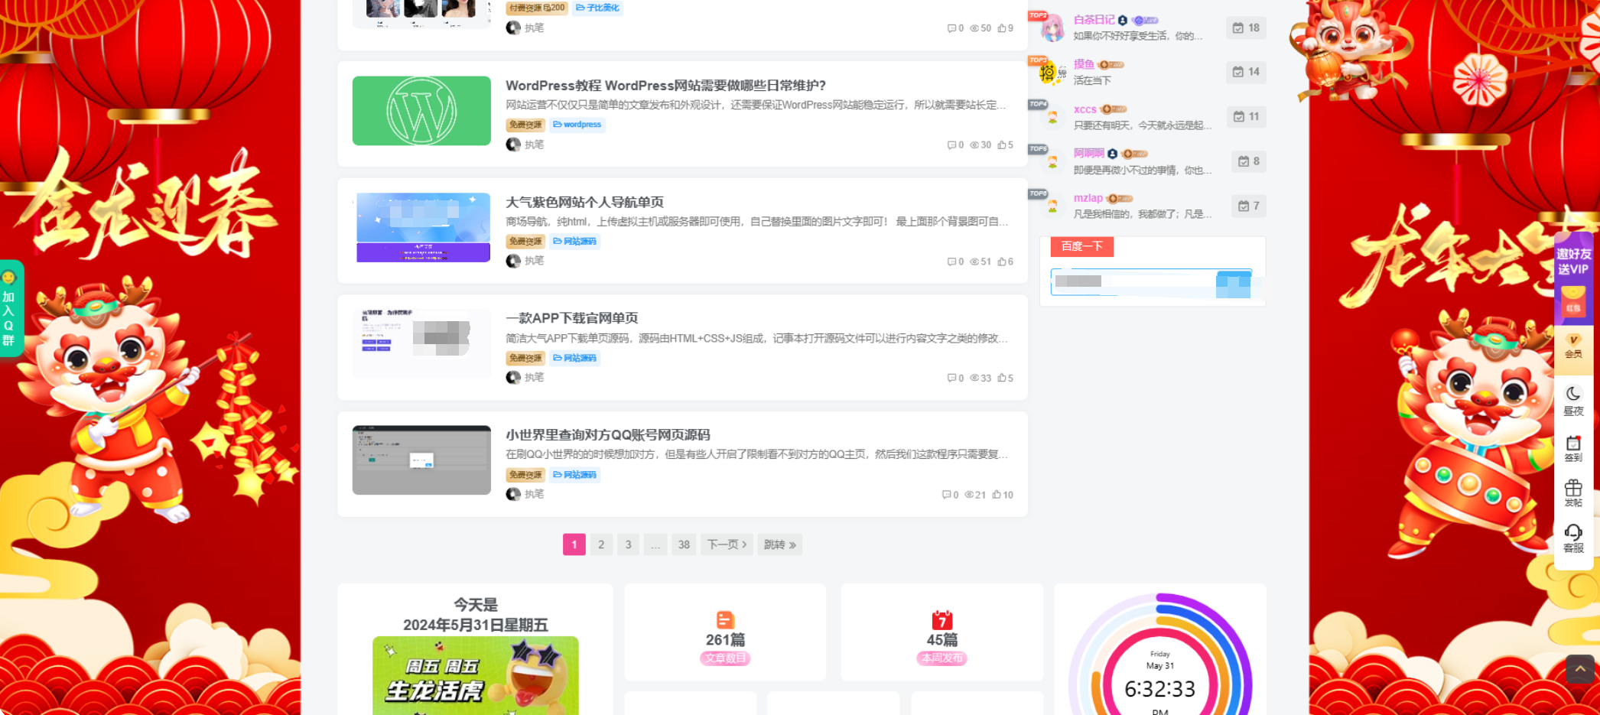Go to page 2 of article list
This screenshot has width=1600, height=715.
[x=601, y=544]
